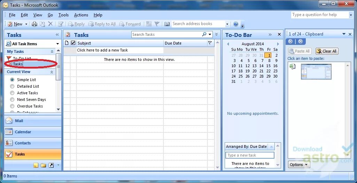Click the magnifier search icon in Search Tasks
Screen dimensions: 357x183
point(204,34)
